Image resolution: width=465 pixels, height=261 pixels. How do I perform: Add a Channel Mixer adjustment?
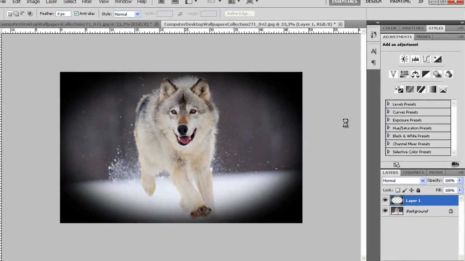(x=448, y=74)
